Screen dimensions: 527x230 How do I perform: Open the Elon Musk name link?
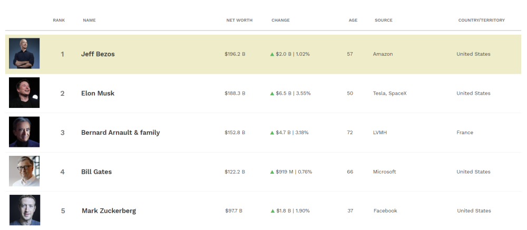coord(97,93)
